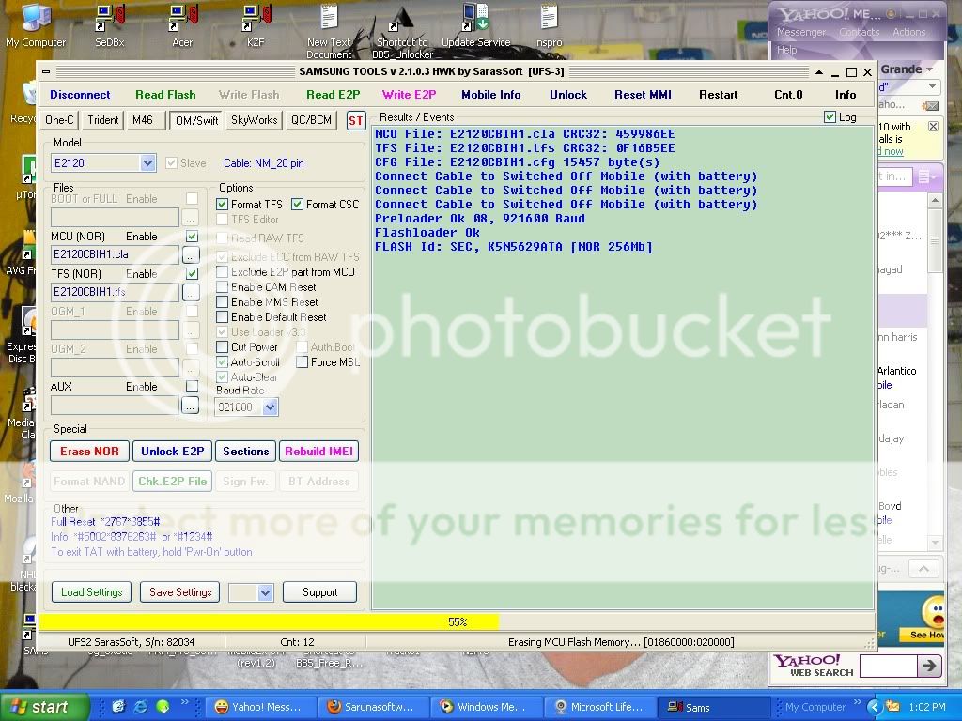
Task: Check Enable Default Reset option
Action: click(222, 317)
